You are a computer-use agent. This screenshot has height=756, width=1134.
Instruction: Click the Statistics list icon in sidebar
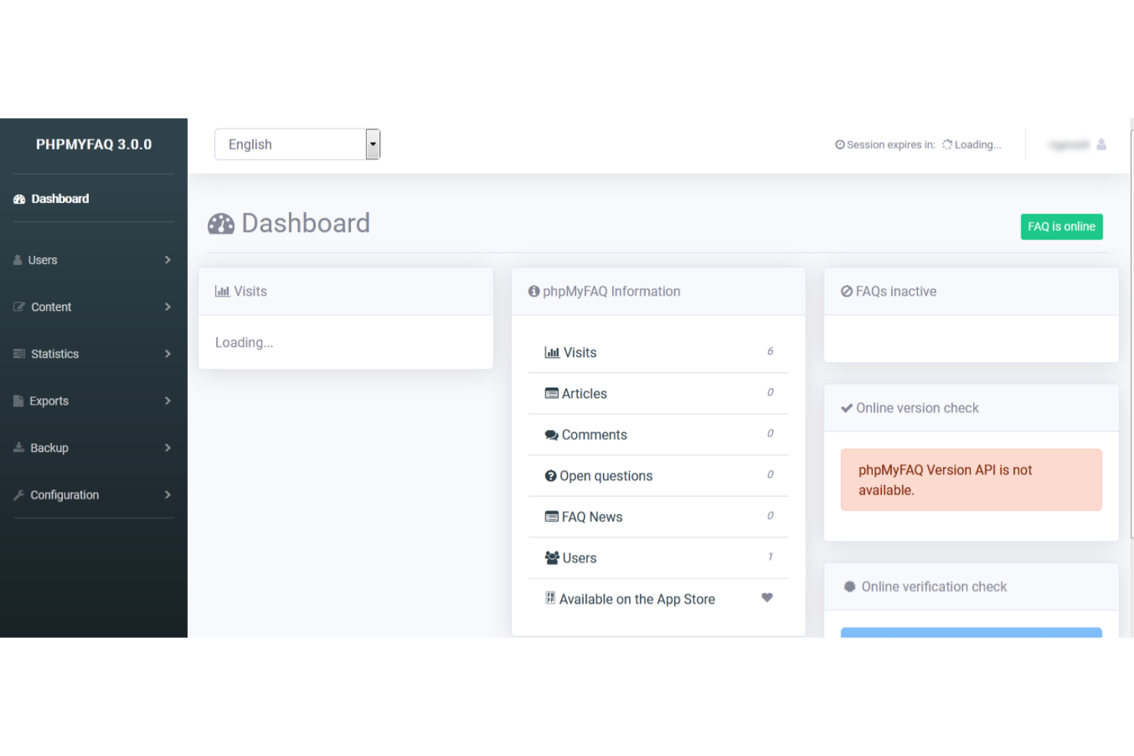click(x=19, y=354)
